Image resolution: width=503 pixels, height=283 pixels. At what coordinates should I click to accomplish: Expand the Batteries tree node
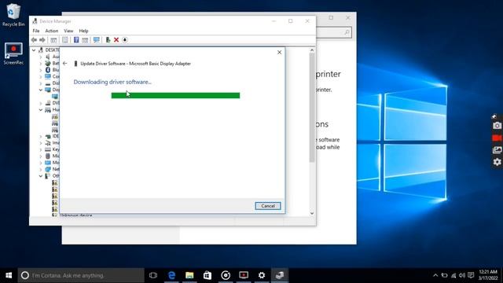point(41,63)
